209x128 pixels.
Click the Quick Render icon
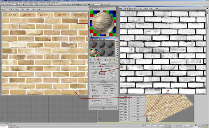tap(81, 4)
